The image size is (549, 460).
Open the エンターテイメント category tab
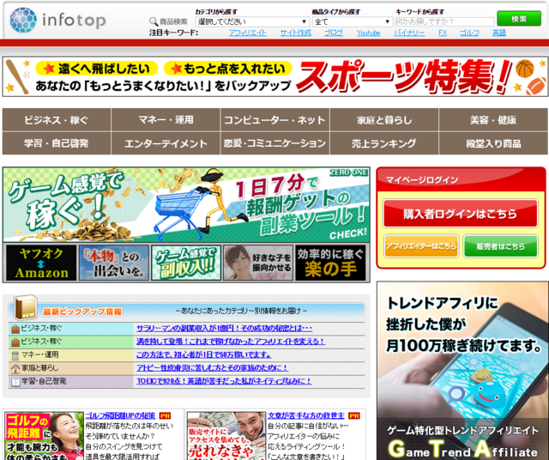166,143
